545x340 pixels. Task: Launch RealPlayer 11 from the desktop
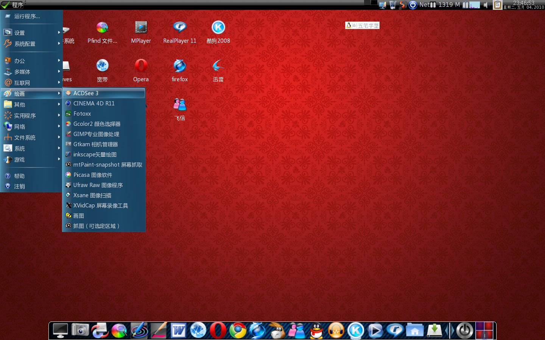[180, 32]
